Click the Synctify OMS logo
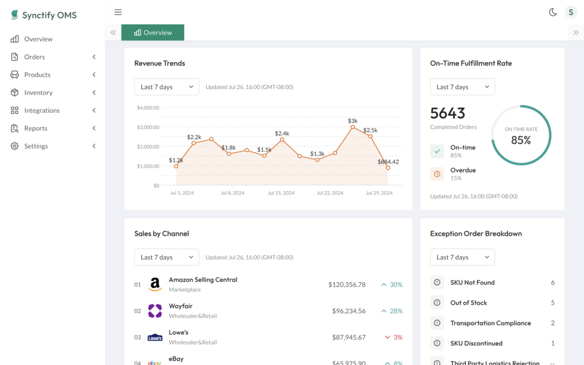The width and height of the screenshot is (584, 365). [x=43, y=15]
